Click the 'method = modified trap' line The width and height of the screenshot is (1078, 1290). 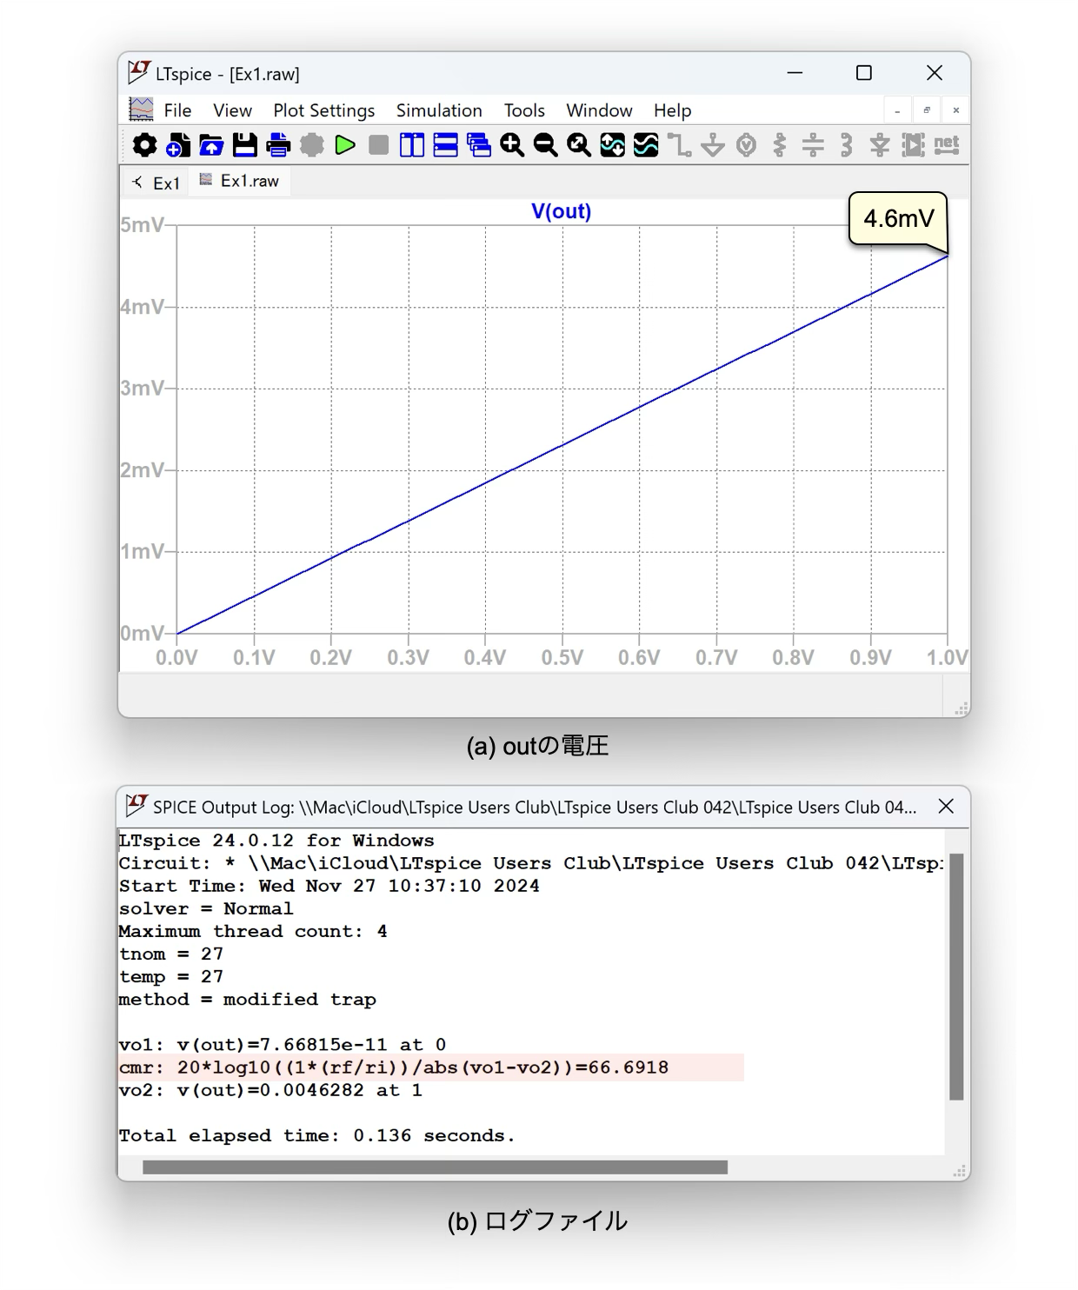coord(248,1000)
